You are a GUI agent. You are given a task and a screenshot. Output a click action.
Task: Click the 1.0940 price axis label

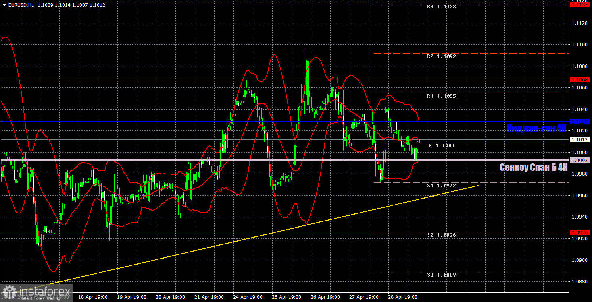(579, 217)
